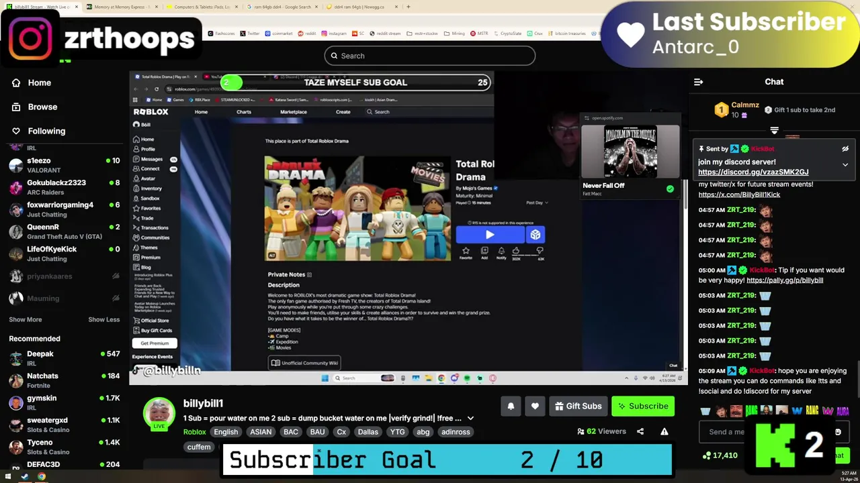860x483 pixels.
Task: Click the English tag
Action: point(226,432)
